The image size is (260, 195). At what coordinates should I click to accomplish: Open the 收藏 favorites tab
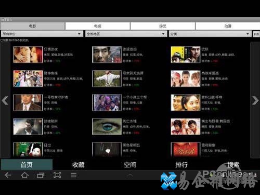pyautogui.click(x=78, y=165)
